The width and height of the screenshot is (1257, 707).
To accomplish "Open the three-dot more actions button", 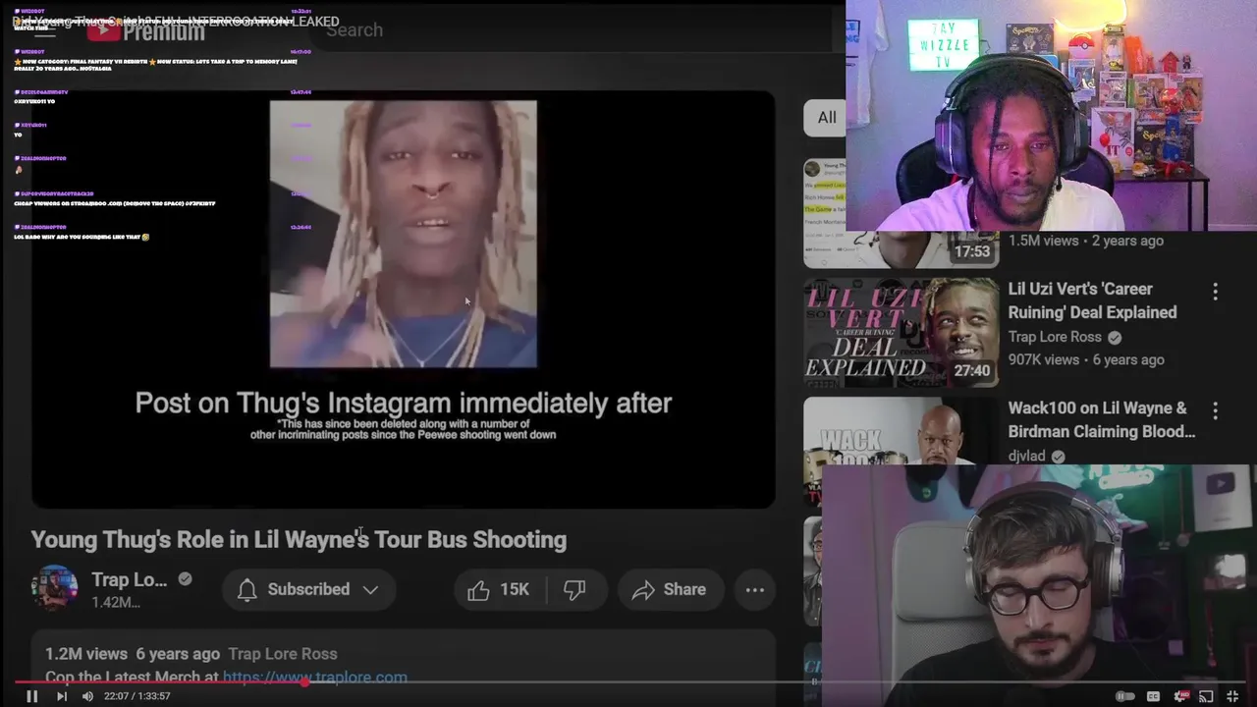I will [754, 589].
